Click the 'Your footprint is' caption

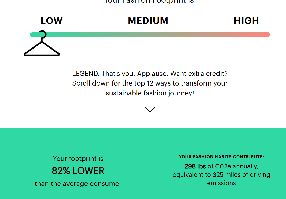tap(78, 159)
